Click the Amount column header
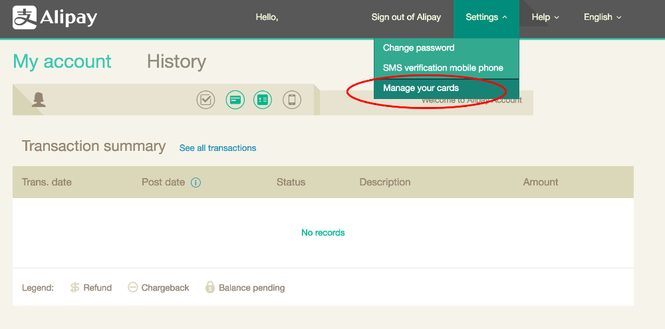Viewport: 665px width, 329px height. (x=540, y=182)
